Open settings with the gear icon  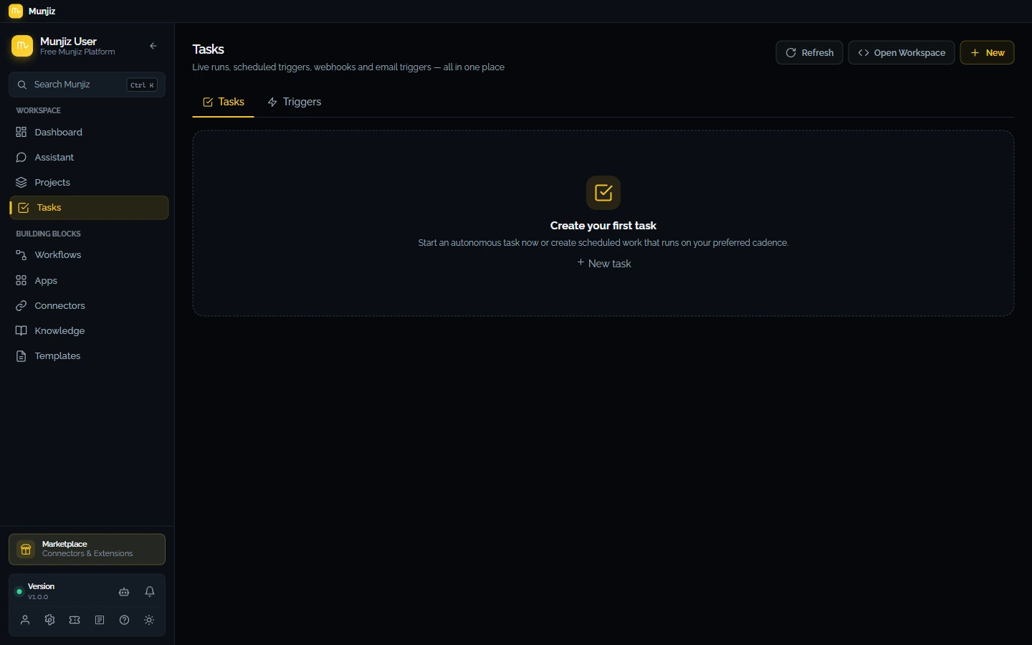click(50, 620)
